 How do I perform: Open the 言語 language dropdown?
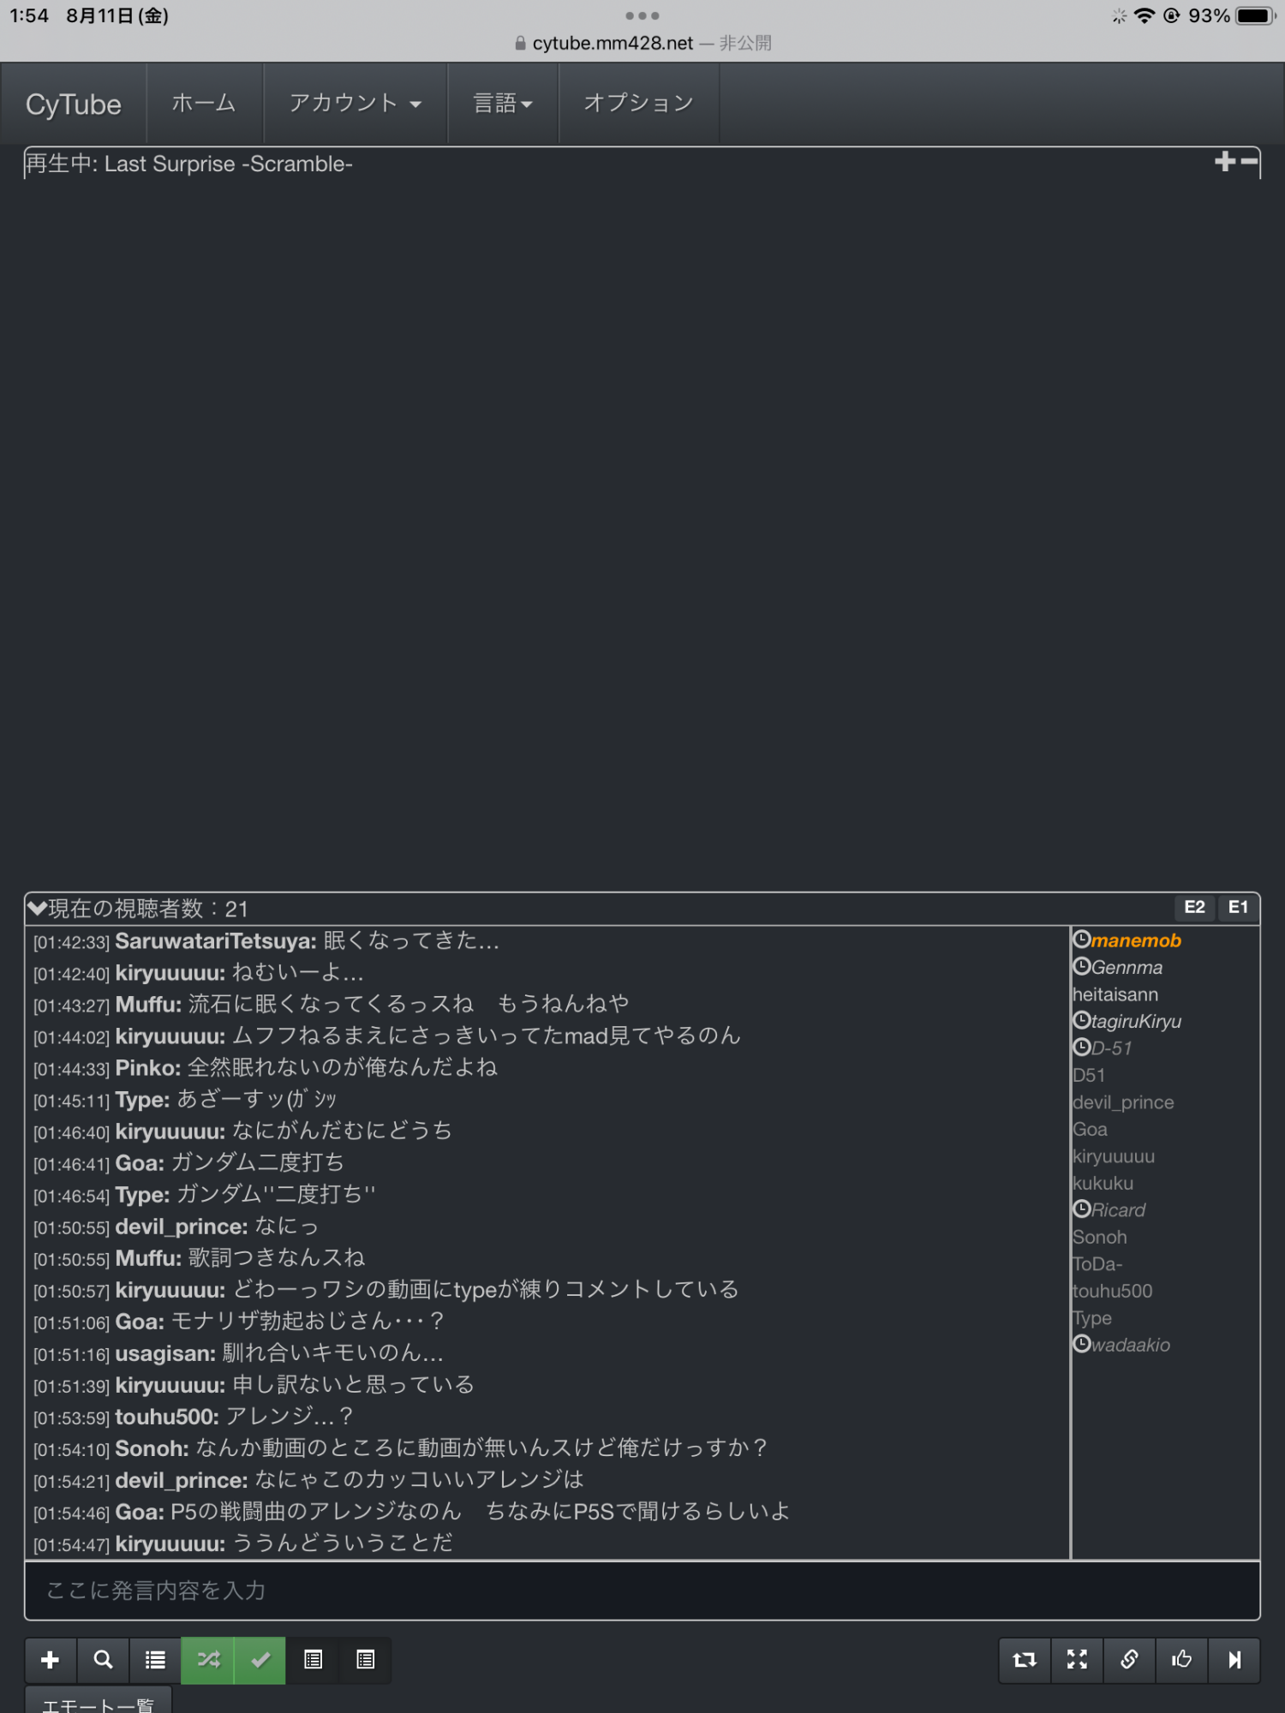503,104
